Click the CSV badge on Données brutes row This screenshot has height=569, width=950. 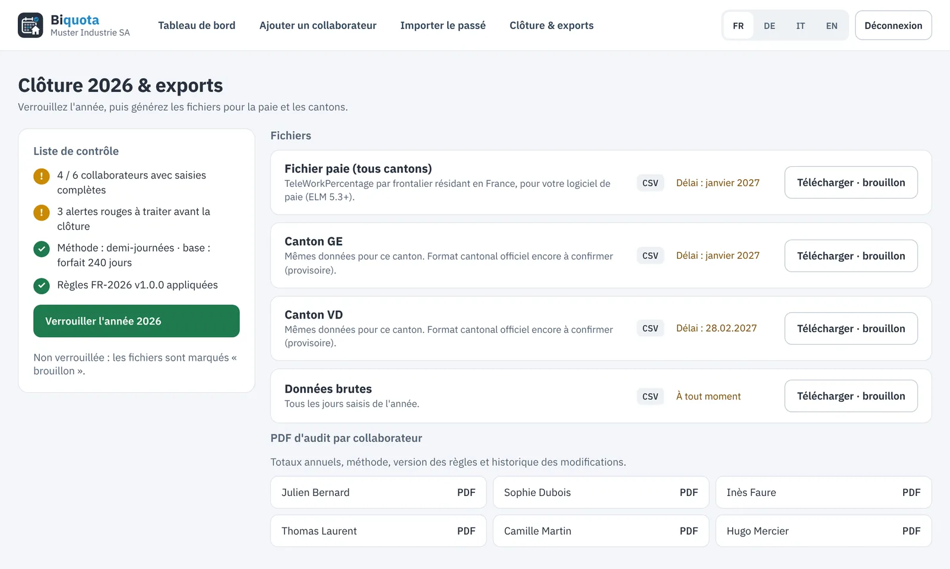pos(650,396)
